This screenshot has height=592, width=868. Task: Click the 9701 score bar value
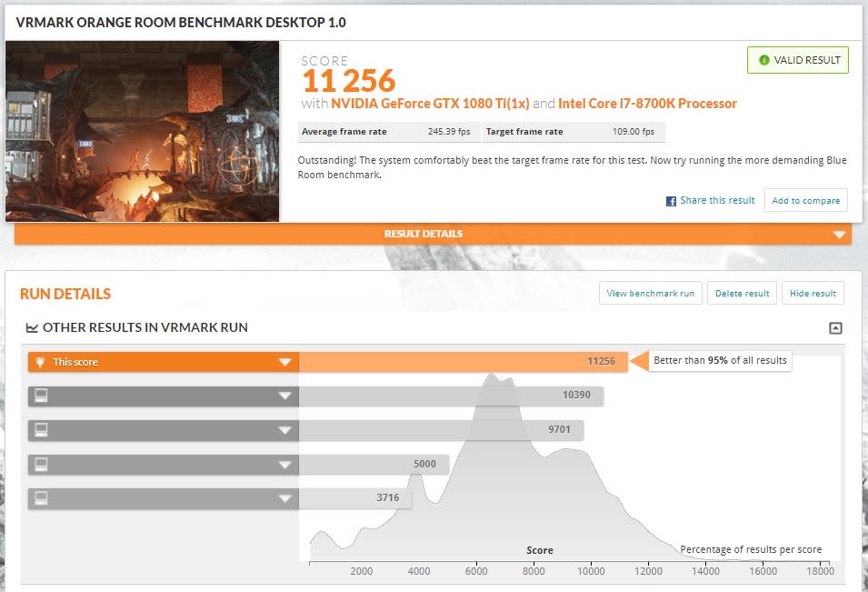(559, 429)
